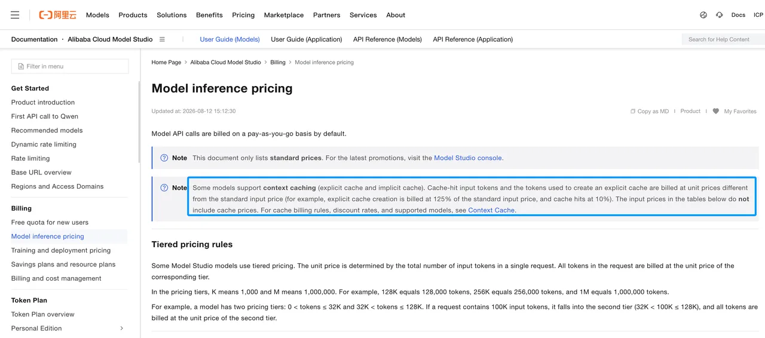Open the Solutions top menu

[x=172, y=15]
